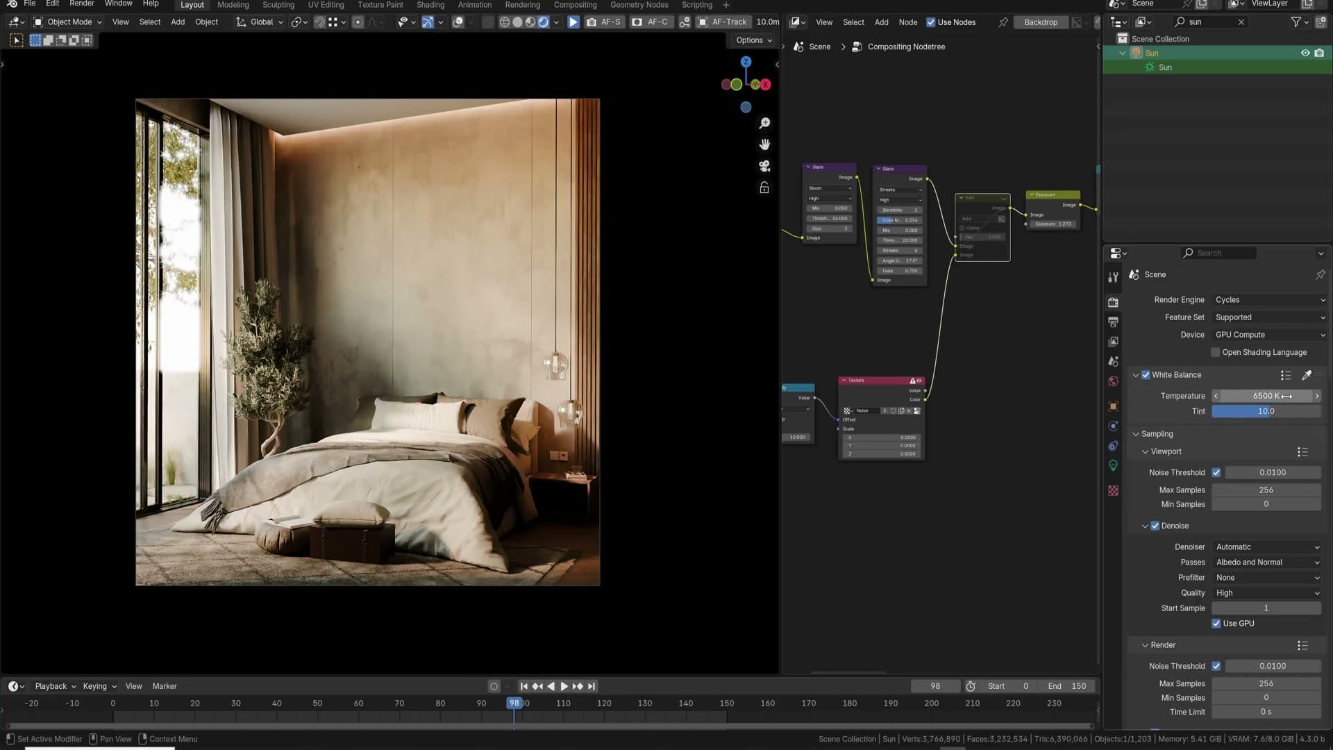Click the AF-Track button
Screen dimensions: 1333x750
click(723, 22)
